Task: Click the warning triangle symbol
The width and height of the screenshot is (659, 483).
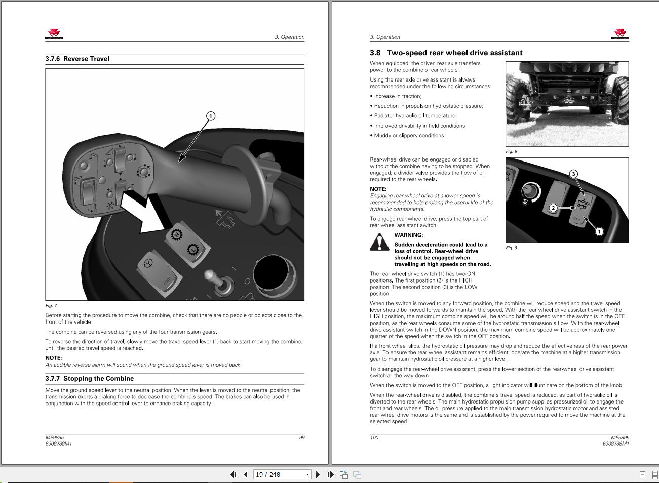Action: tap(379, 242)
